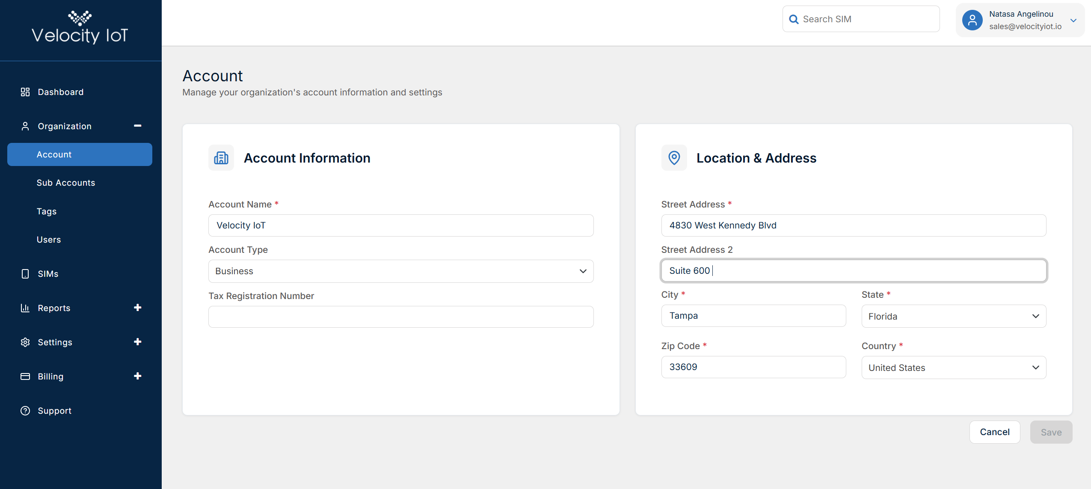1091x489 pixels.
Task: Click the Account Information heading
Action: click(x=307, y=158)
